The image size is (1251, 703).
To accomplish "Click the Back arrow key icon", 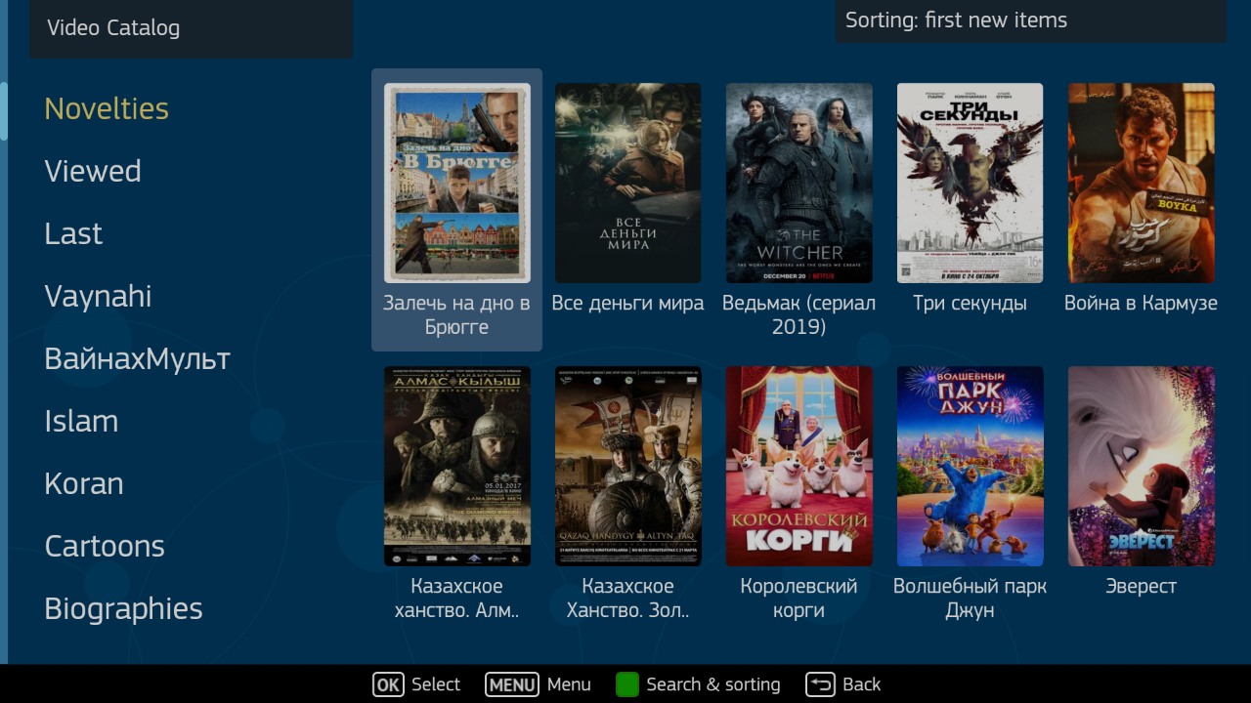I will (820, 684).
